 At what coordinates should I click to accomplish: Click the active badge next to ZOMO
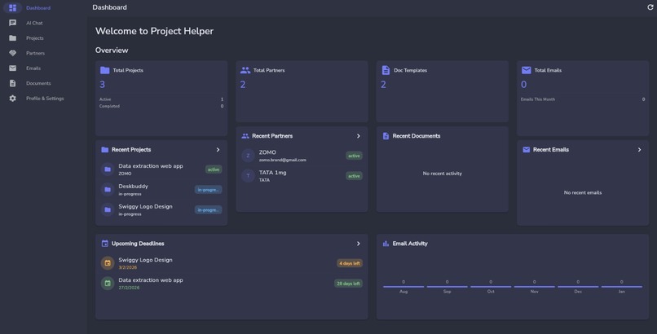(354, 156)
